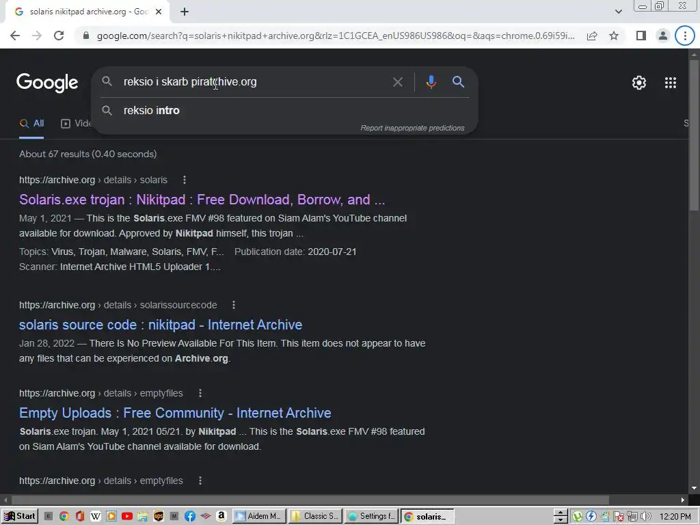Click the volume speaker tray icon

[646, 517]
